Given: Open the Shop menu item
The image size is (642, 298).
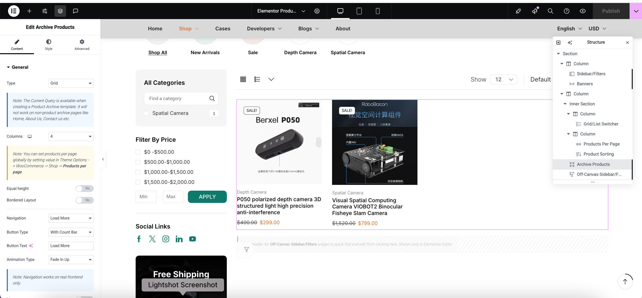Looking at the screenshot, I should 189,29.
